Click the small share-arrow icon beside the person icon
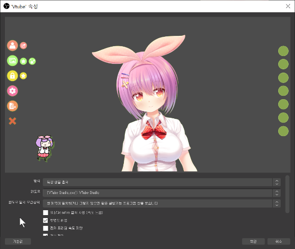295x249 pixels. 23,46
